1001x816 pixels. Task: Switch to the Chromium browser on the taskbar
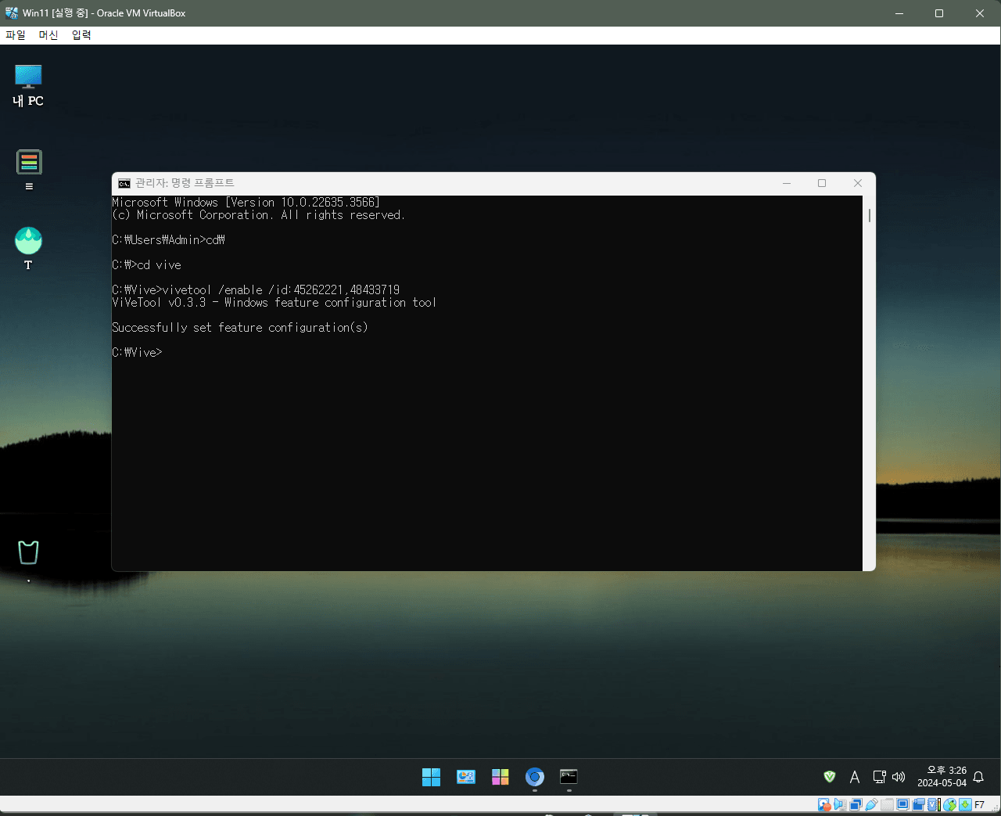[535, 777]
